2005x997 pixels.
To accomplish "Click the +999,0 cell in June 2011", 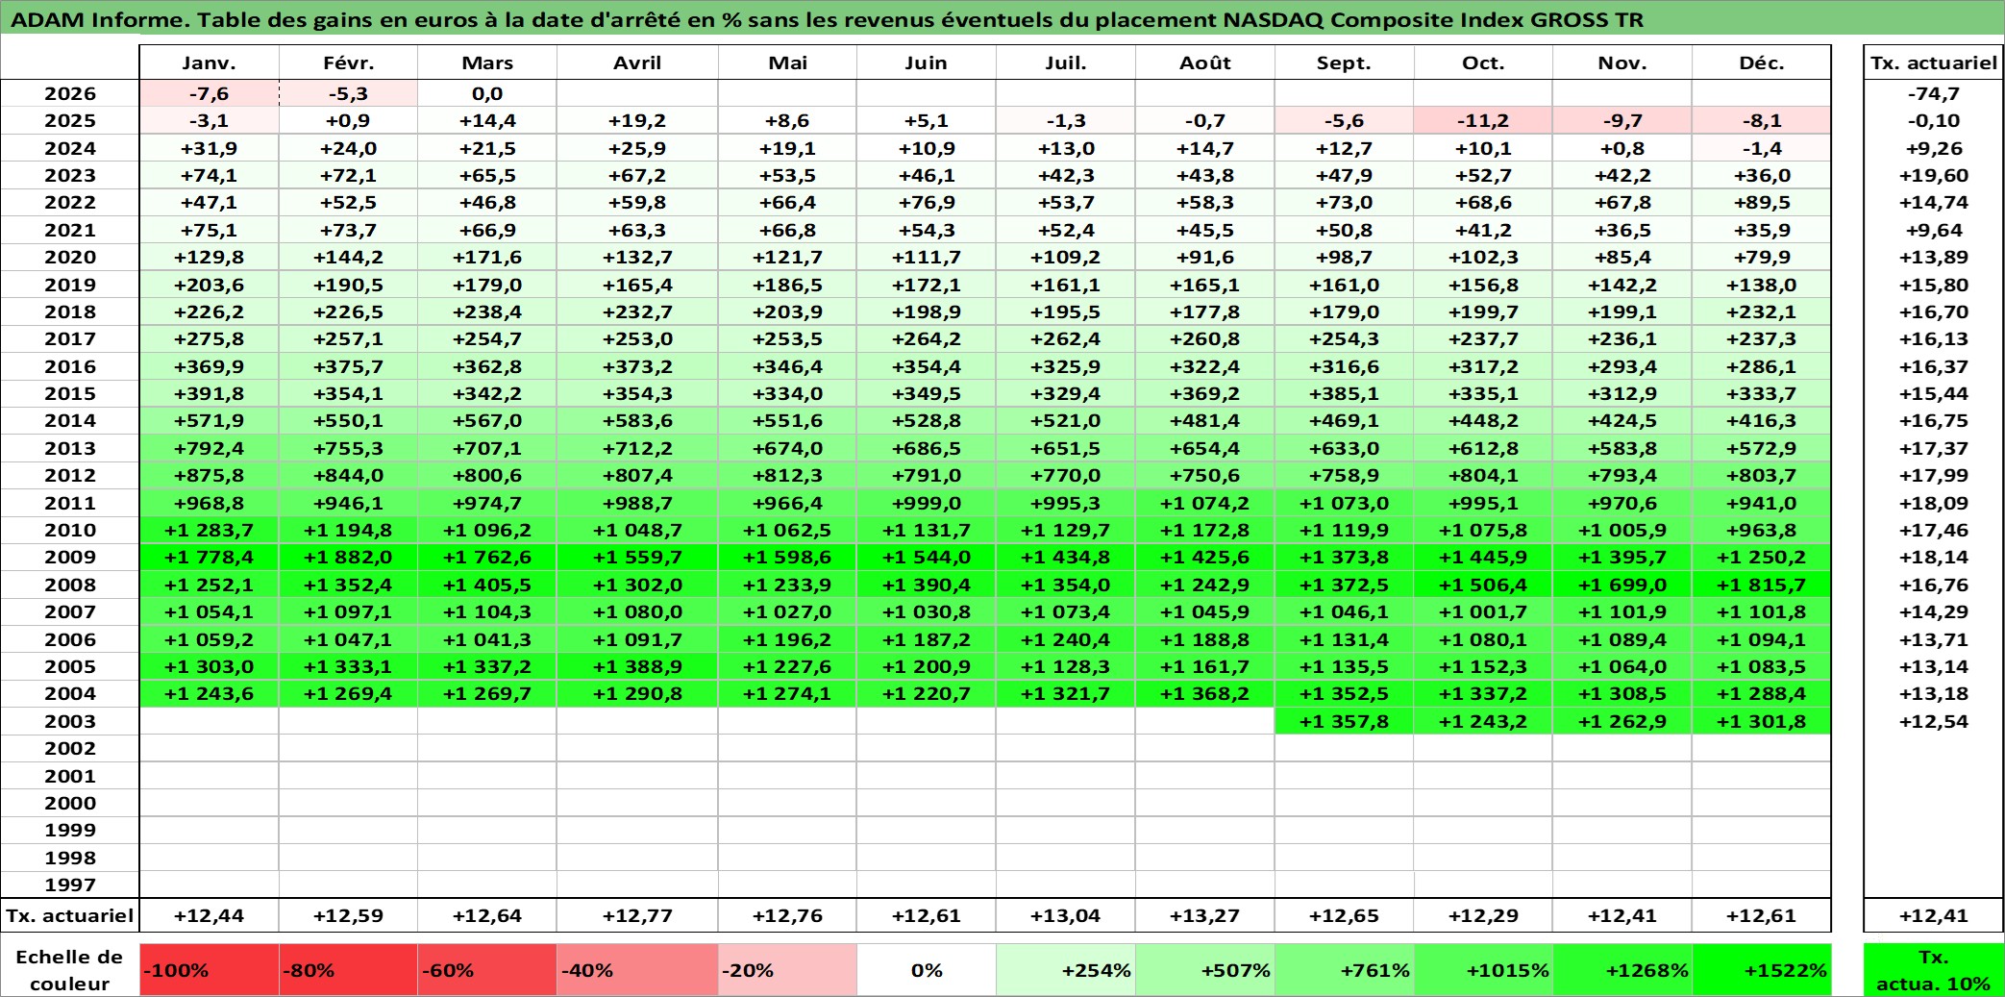I will pyautogui.click(x=927, y=503).
